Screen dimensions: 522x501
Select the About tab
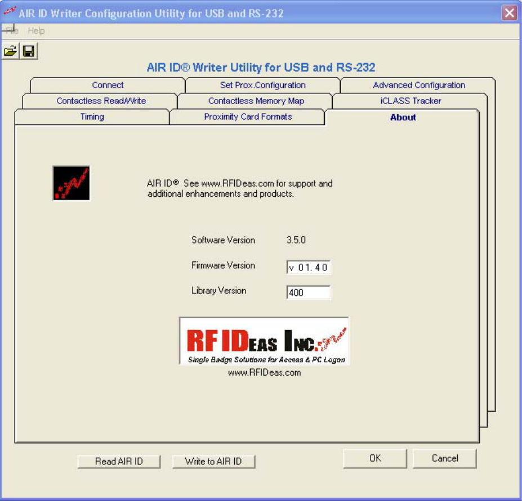tap(403, 118)
